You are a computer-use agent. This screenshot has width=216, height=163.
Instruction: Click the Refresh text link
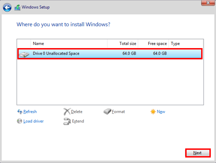tap(30, 112)
